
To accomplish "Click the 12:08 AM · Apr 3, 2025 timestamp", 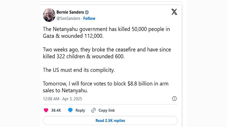I will (x=62, y=99).
